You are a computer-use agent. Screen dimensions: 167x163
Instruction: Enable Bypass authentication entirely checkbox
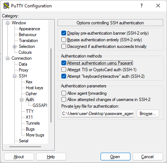[x=64, y=40]
